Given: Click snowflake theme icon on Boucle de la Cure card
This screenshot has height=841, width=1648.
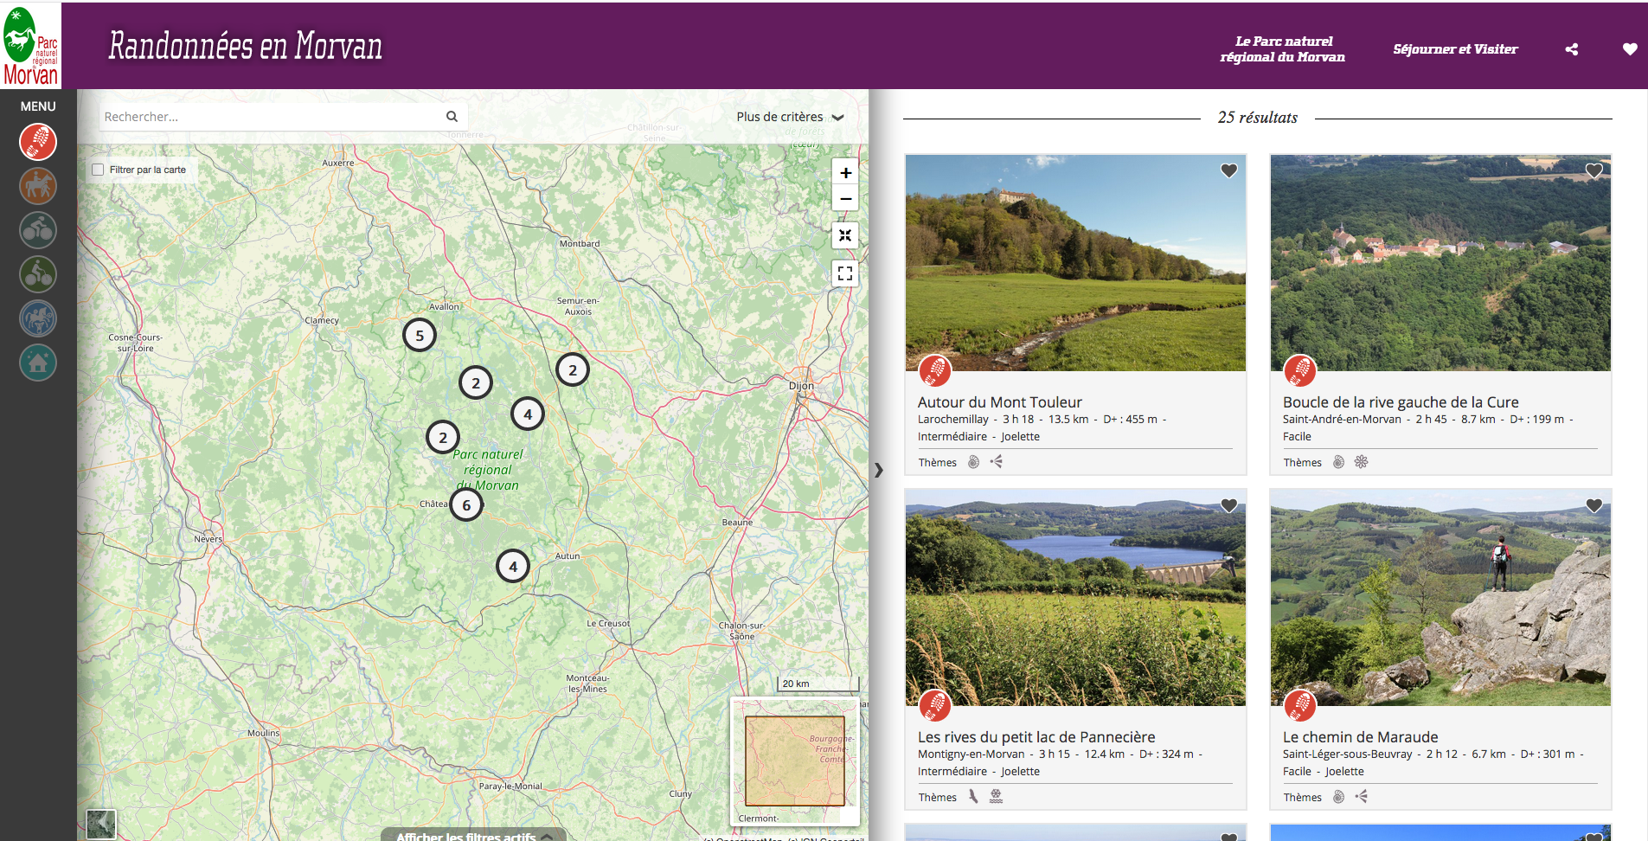Looking at the screenshot, I should [1361, 462].
